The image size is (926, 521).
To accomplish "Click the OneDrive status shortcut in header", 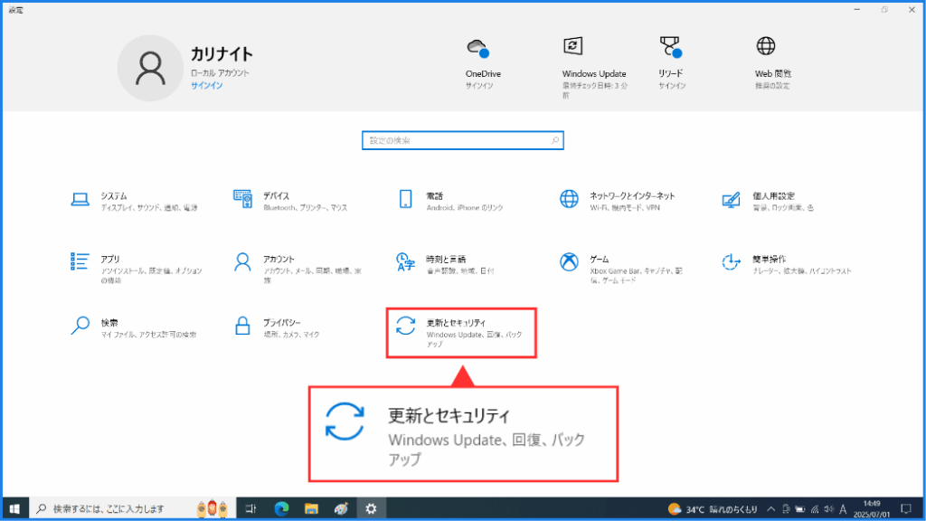I will pyautogui.click(x=483, y=63).
